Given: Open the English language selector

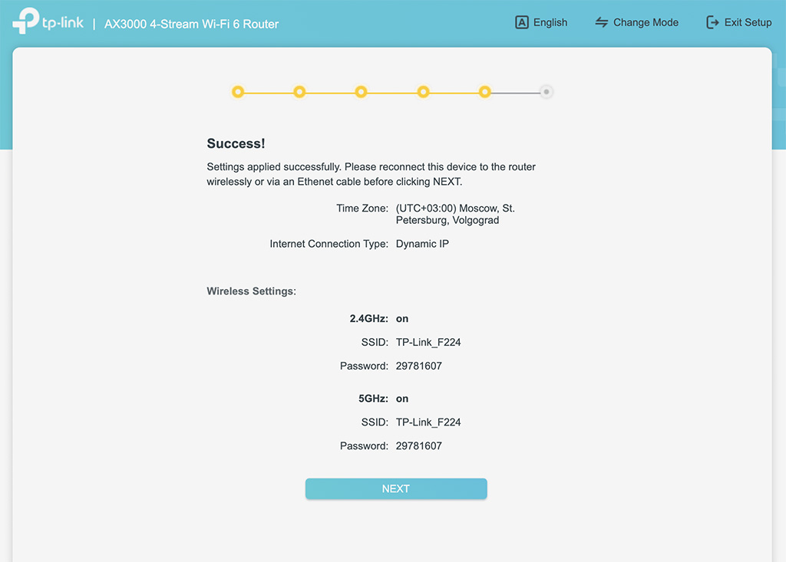Looking at the screenshot, I should [541, 22].
